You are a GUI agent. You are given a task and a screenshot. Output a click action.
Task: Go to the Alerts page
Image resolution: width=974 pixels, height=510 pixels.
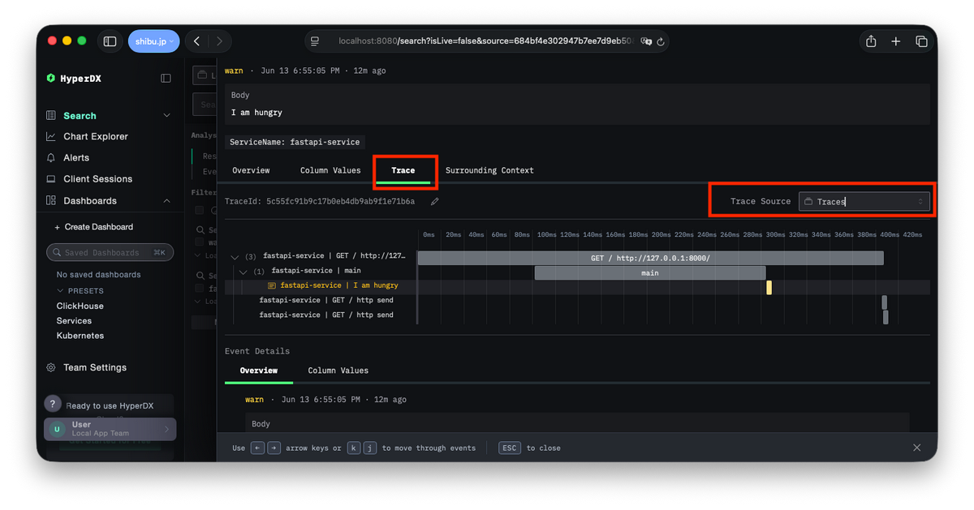click(x=76, y=158)
